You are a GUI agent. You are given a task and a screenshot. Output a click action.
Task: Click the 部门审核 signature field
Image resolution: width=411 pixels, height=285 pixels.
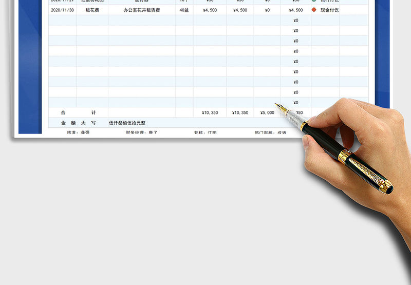270,132
